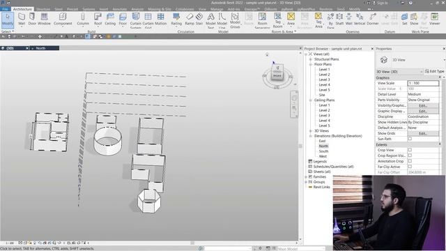The height and width of the screenshot is (251, 446).
Task: Click the Component tool
Action: (63, 20)
